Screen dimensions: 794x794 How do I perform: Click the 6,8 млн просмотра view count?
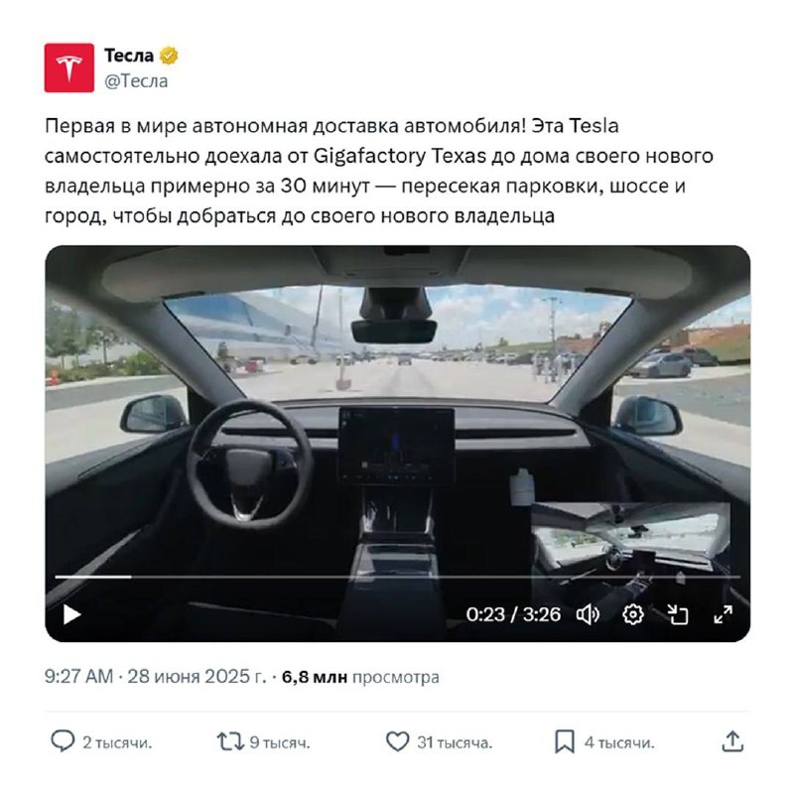tap(360, 677)
